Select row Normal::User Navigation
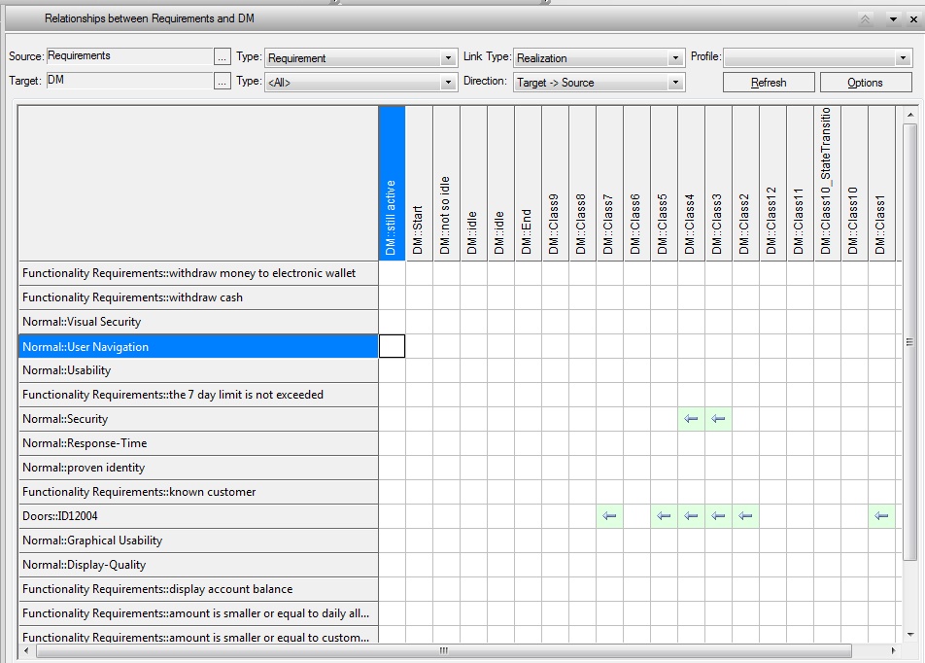Screen dimensions: 925x663 (198, 346)
